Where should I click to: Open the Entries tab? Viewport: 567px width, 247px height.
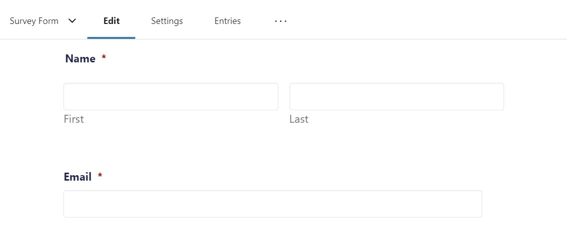(228, 21)
